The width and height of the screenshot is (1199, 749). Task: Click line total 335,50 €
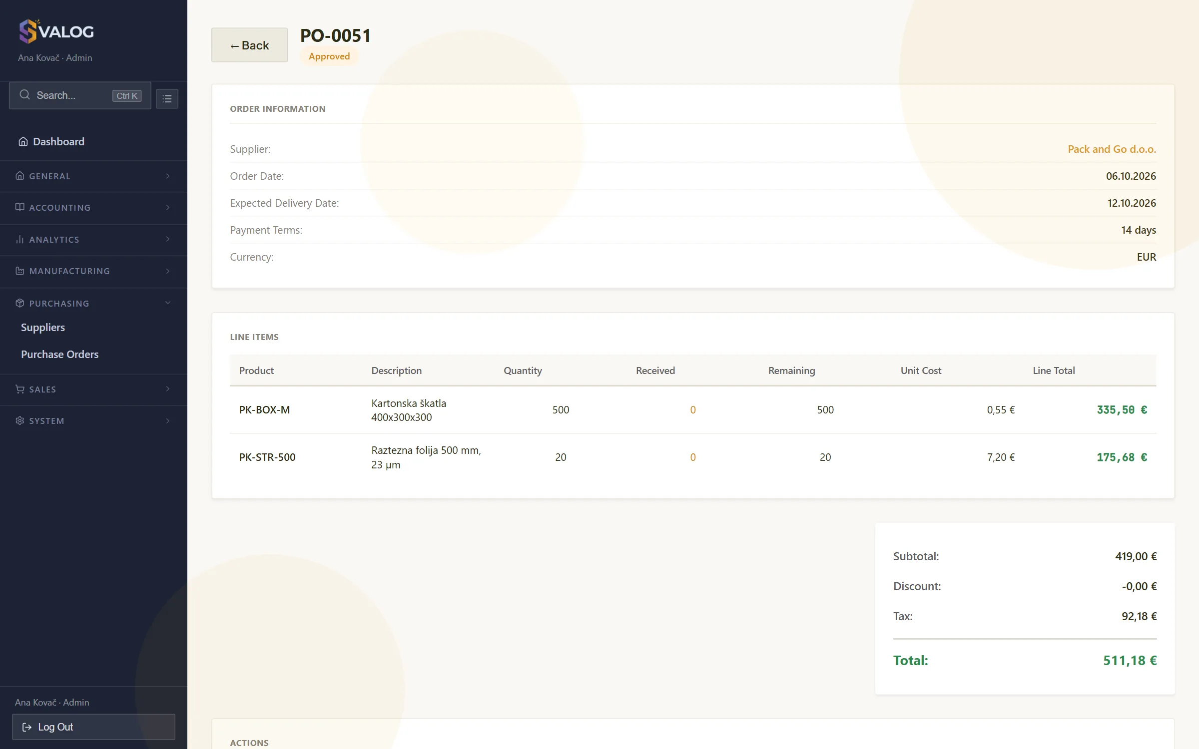[1122, 410]
